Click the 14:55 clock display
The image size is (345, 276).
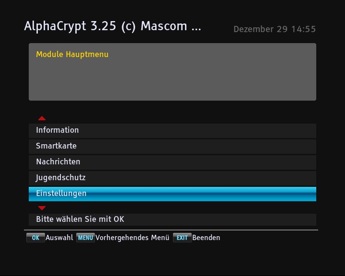pyautogui.click(x=303, y=29)
